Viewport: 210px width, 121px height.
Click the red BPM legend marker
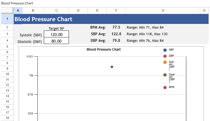click(165, 87)
